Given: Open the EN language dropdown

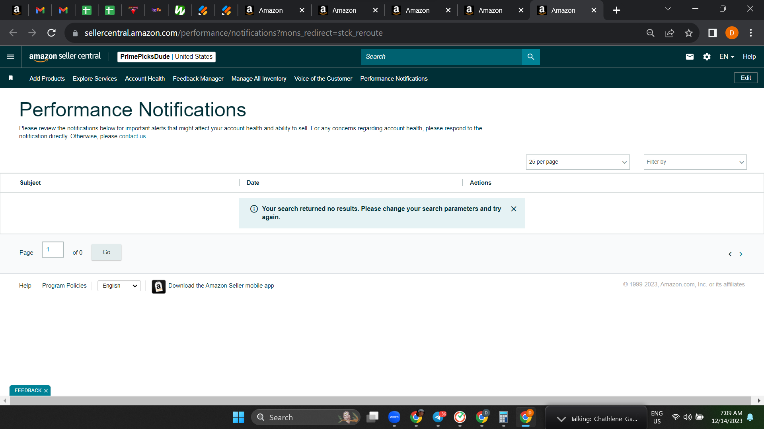Looking at the screenshot, I should pos(727,57).
